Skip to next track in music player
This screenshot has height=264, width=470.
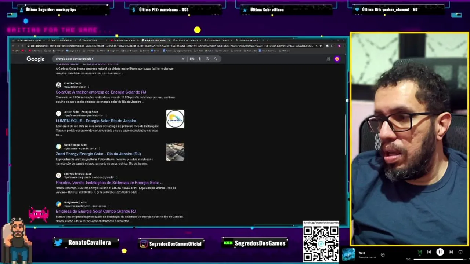click(451, 252)
